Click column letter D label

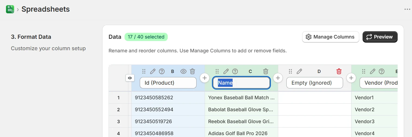[x=319, y=72]
